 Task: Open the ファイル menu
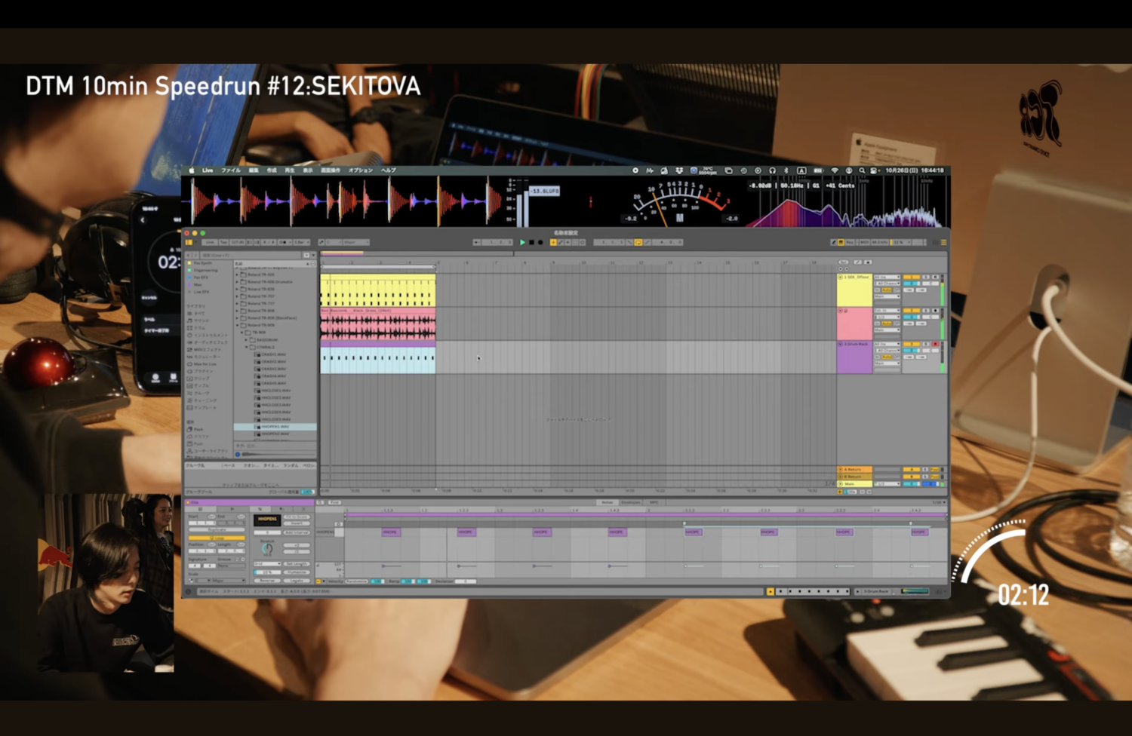231,171
